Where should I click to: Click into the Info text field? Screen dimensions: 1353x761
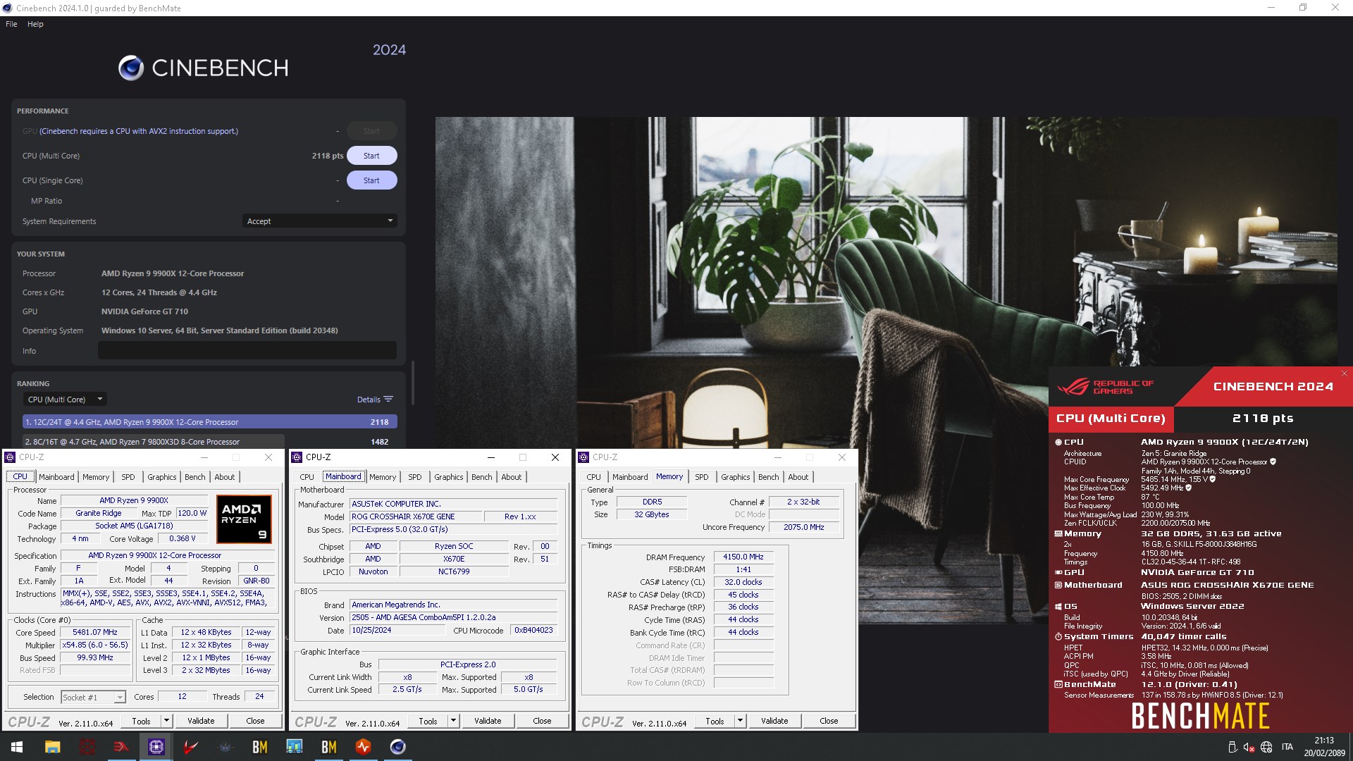[x=247, y=350]
